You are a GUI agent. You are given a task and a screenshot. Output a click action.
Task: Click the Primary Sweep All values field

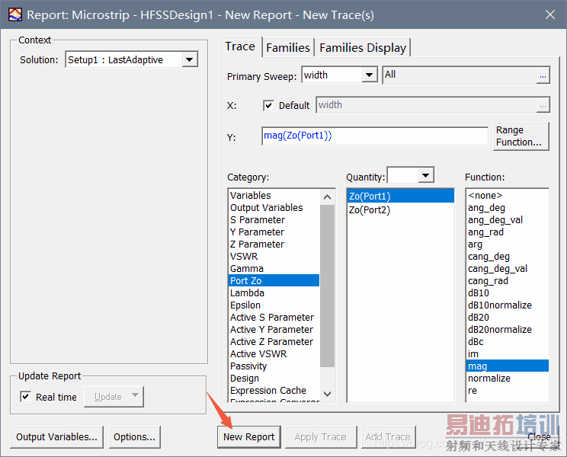tap(460, 75)
